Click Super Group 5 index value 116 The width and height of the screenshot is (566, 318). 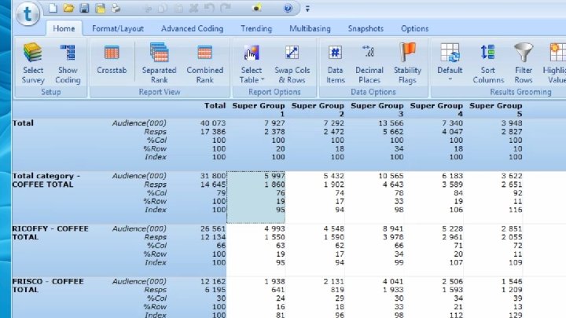[x=516, y=210]
